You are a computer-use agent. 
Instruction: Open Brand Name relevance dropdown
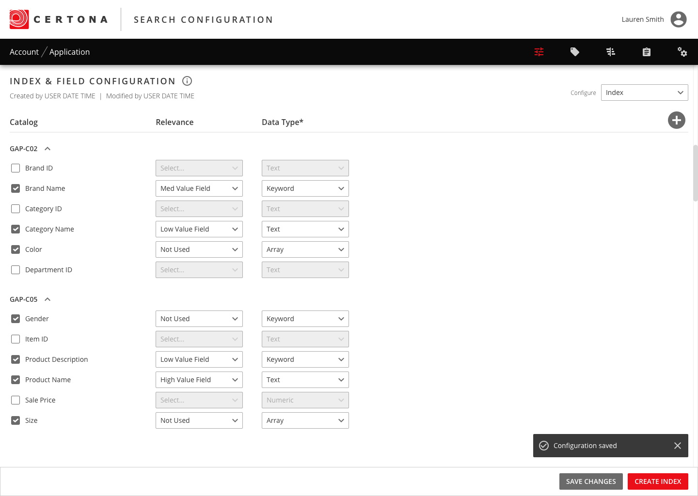[x=199, y=188]
